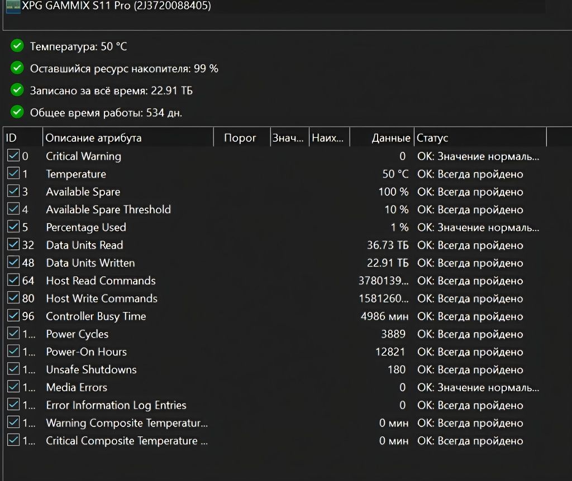Sort by Описание атрибута column header
The height and width of the screenshot is (481, 572).
pyautogui.click(x=128, y=137)
